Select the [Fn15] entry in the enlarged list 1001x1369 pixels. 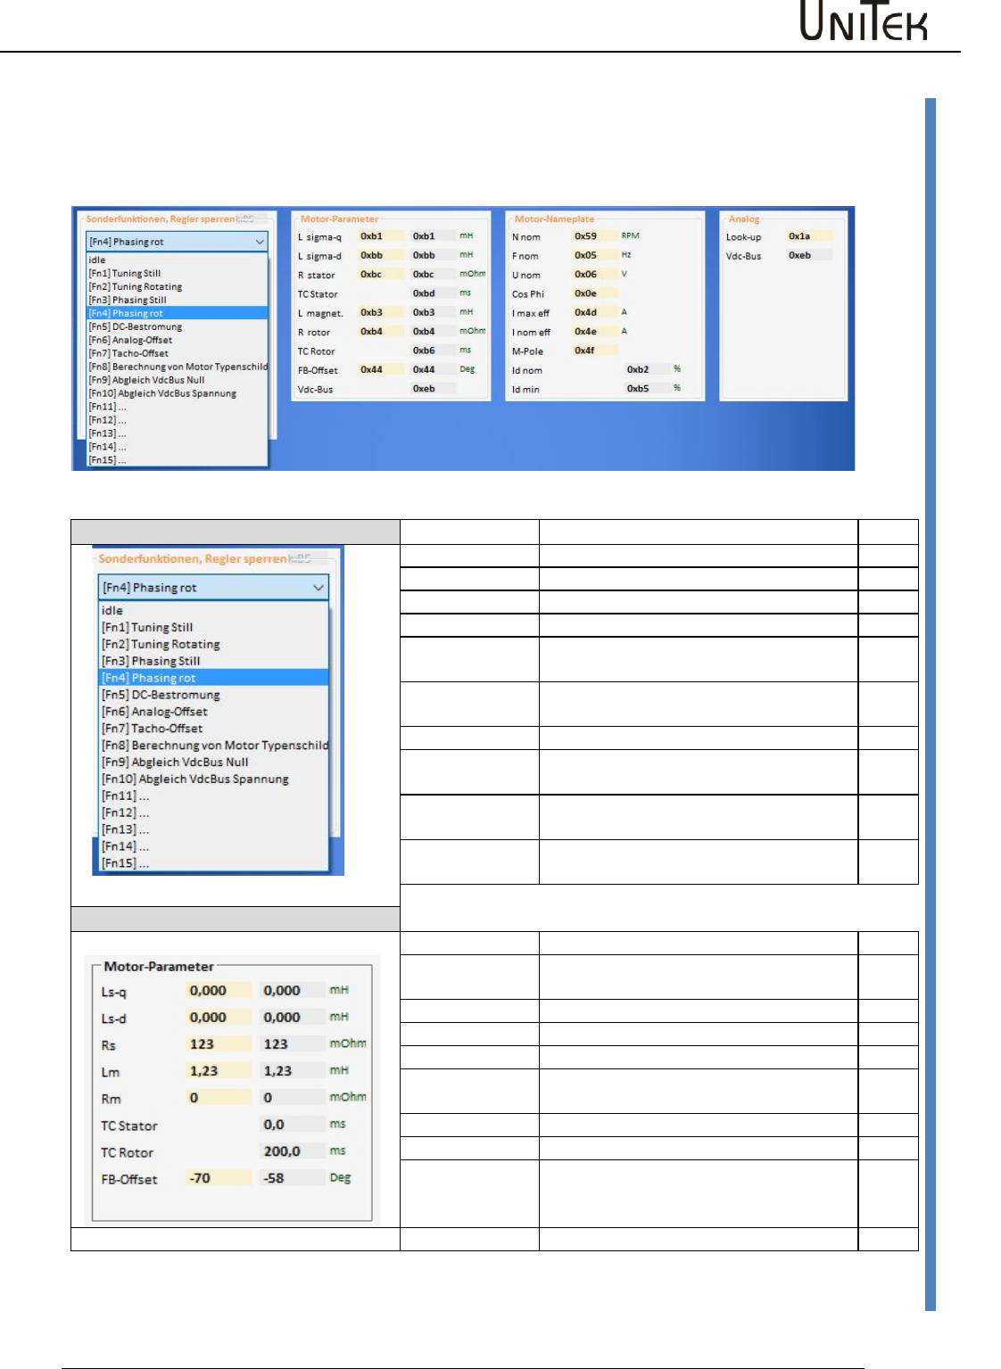point(213,864)
